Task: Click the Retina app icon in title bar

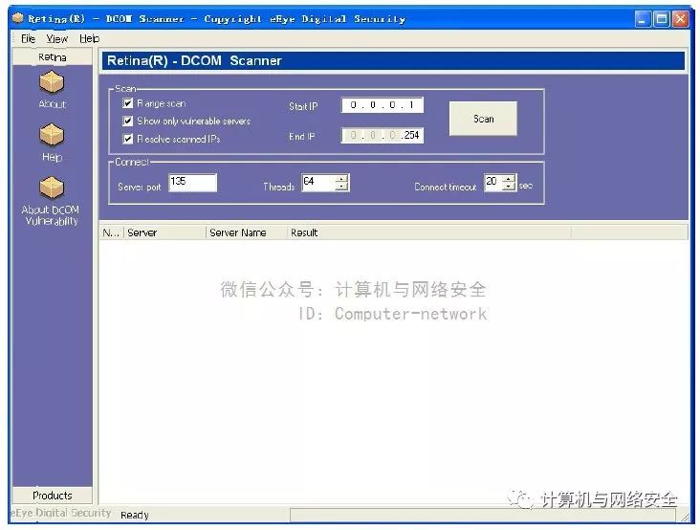Action: (x=17, y=18)
